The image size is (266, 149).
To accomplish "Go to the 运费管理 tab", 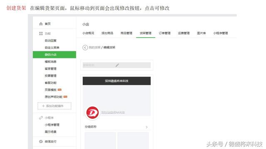I will (x=184, y=33).
